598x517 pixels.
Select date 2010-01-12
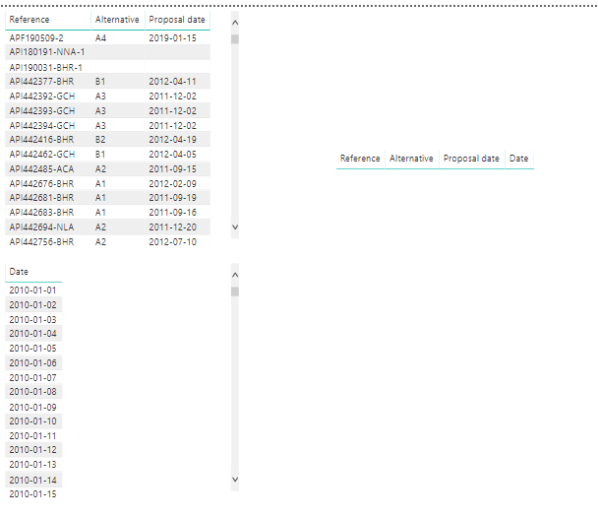(32, 450)
